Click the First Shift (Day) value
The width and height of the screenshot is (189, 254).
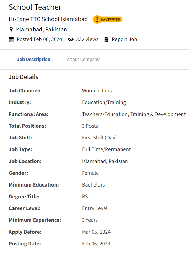99,138
